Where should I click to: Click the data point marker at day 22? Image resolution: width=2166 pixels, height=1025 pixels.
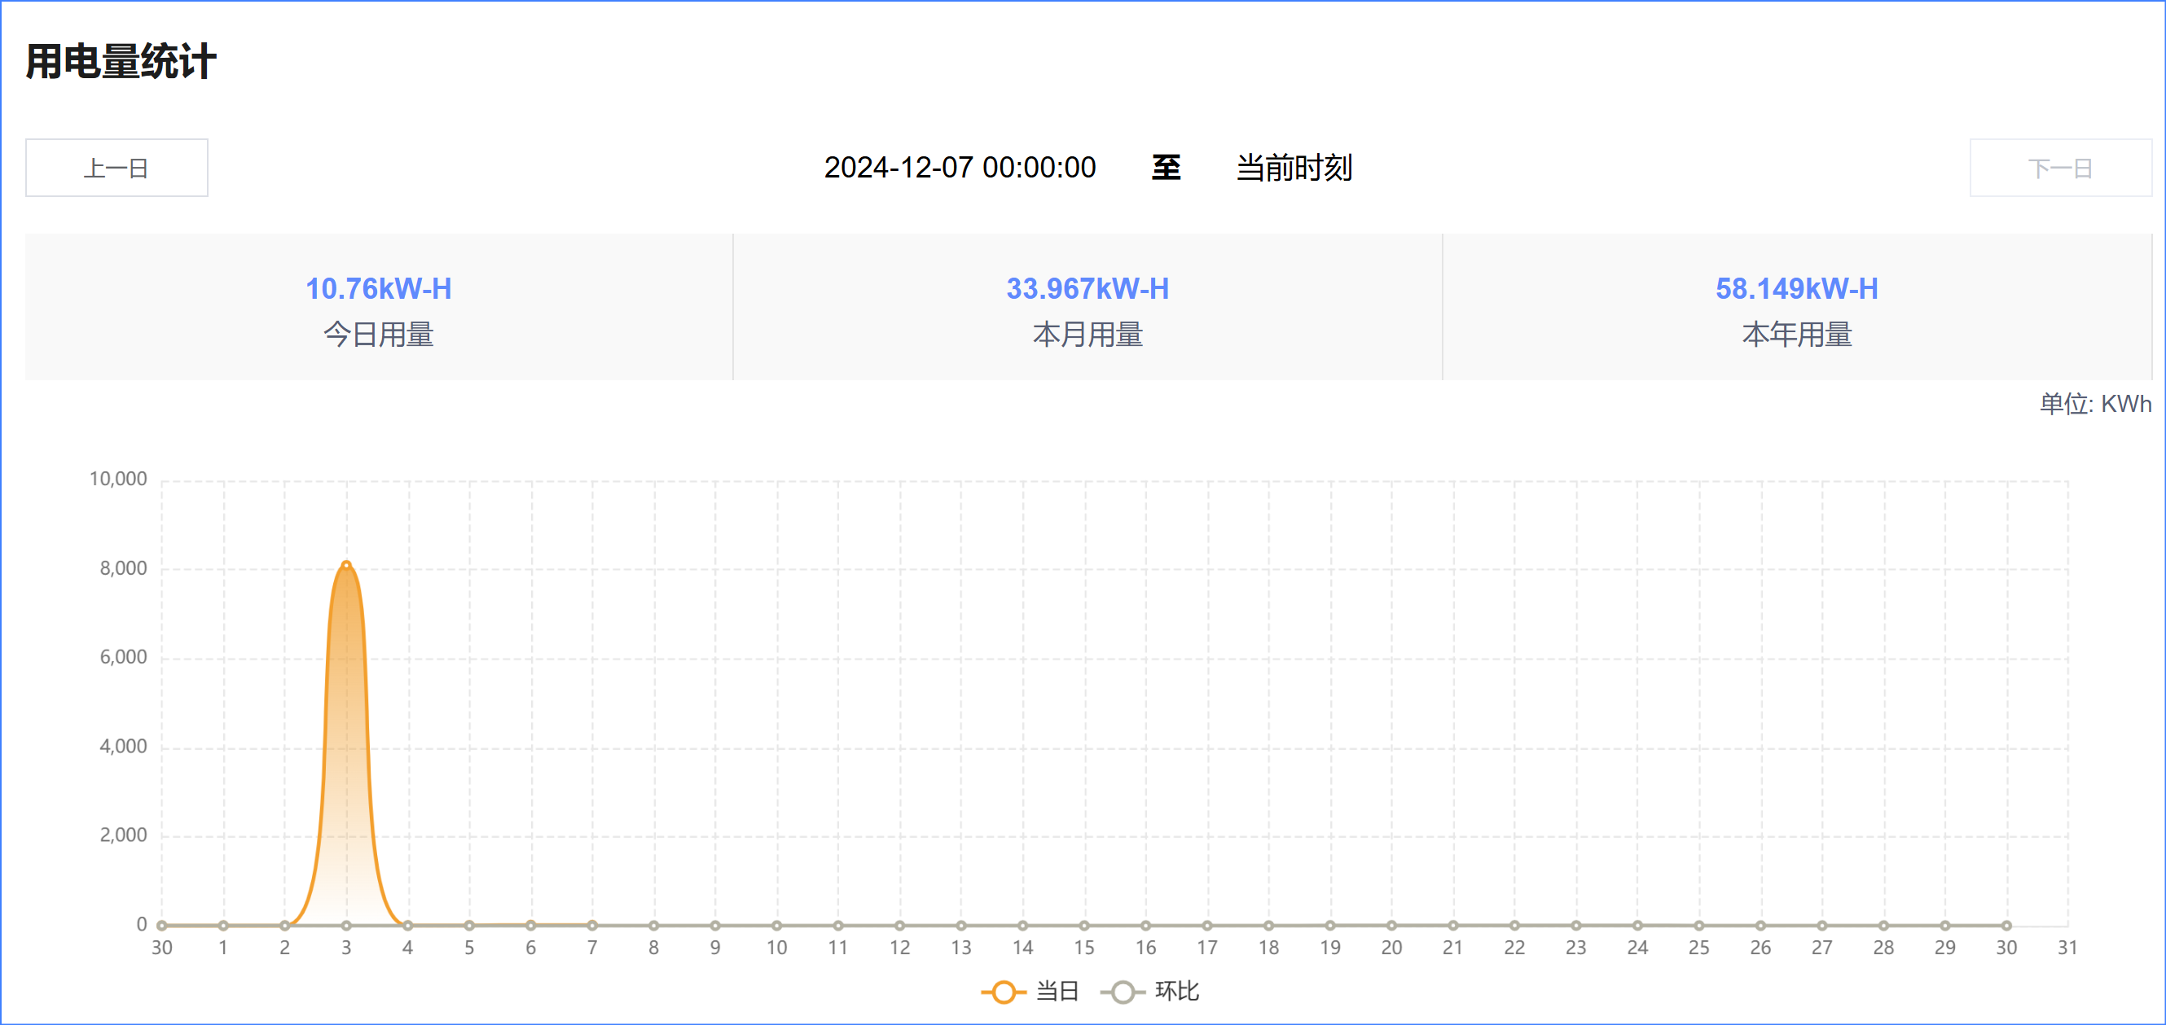[x=1514, y=925]
